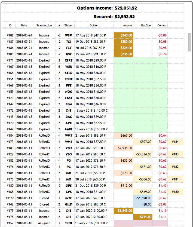Click the ID cell #188
The image size is (193, 227).
[x=10, y=35]
